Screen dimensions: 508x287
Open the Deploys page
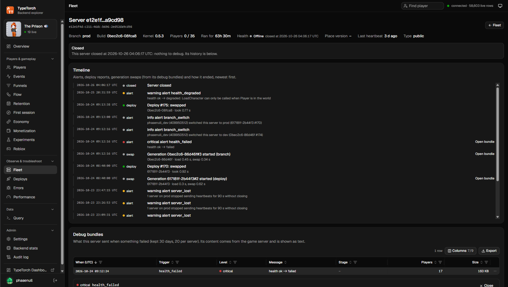pyautogui.click(x=30, y=179)
